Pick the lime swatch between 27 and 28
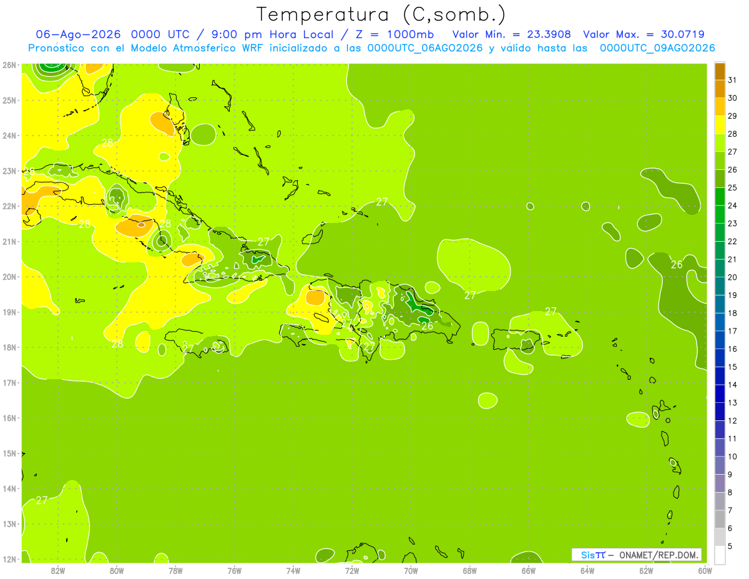Screen dimensions: 749x579 click(720, 142)
